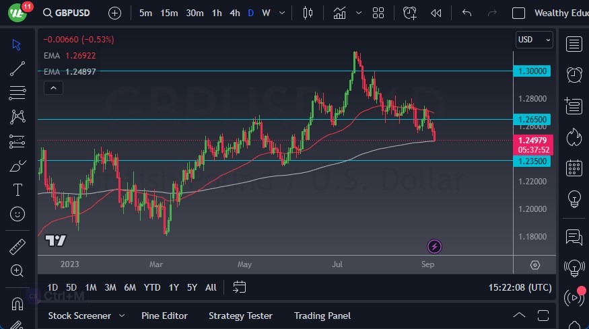
Task: Select the Text annotation tool
Action: (18, 190)
